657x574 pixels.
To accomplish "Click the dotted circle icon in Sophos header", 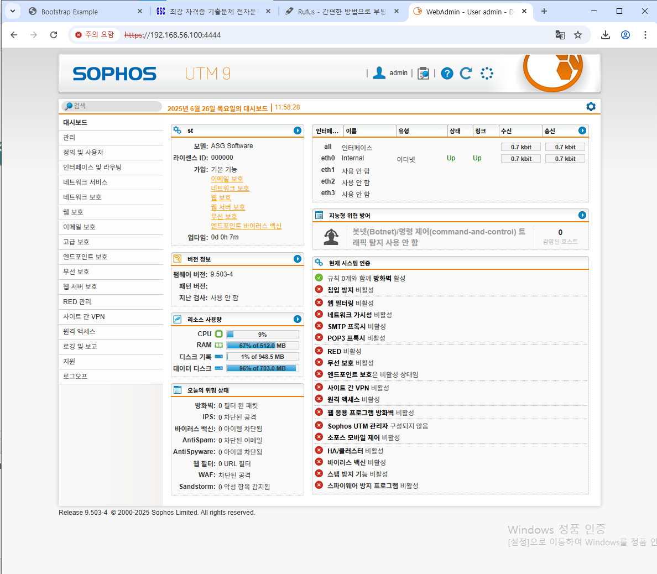I will (x=487, y=74).
